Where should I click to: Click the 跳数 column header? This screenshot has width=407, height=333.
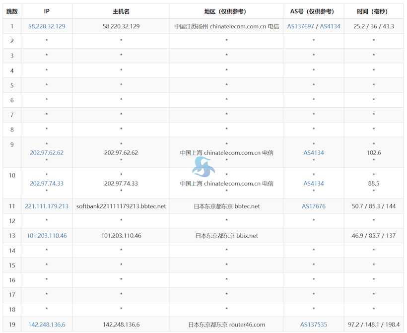click(12, 11)
